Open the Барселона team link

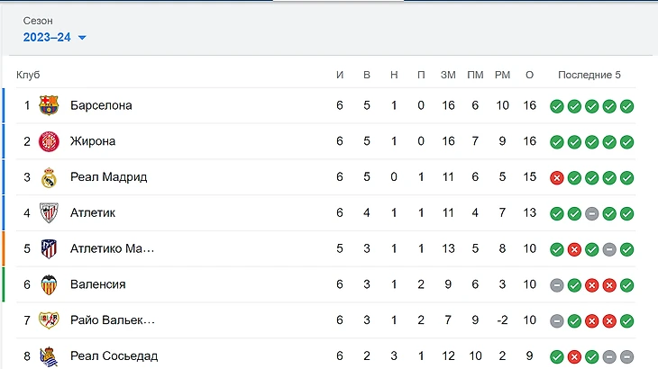coord(101,105)
